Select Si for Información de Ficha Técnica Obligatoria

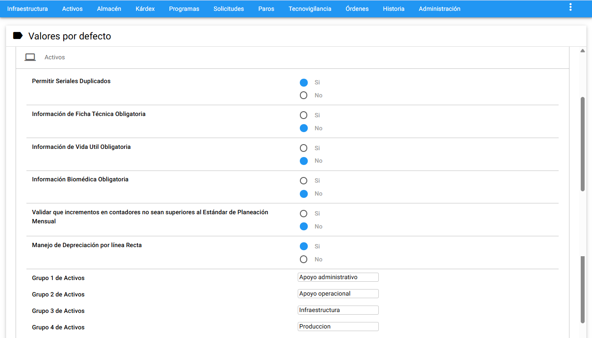coord(304,115)
